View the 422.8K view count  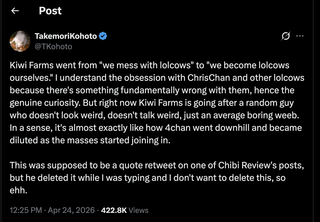[114, 210]
